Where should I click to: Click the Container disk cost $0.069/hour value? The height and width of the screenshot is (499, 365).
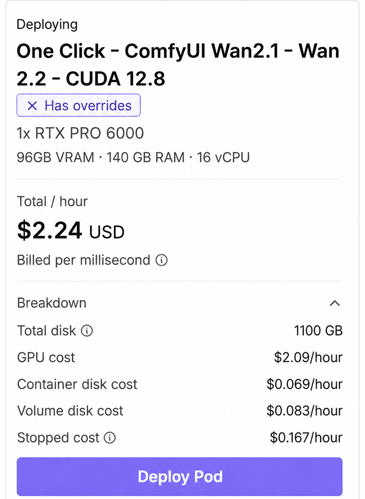pos(304,384)
